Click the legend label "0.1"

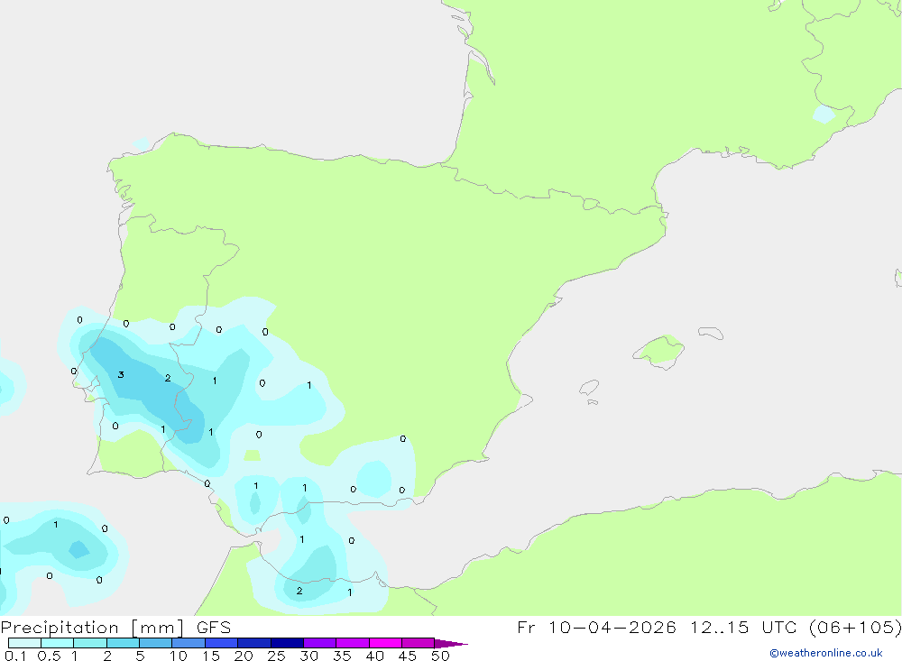click(15, 656)
